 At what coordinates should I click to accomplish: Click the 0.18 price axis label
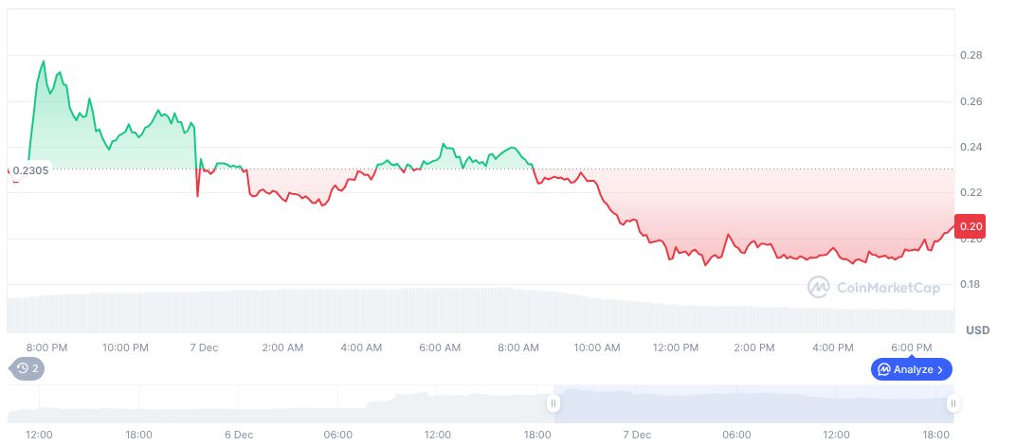(971, 284)
